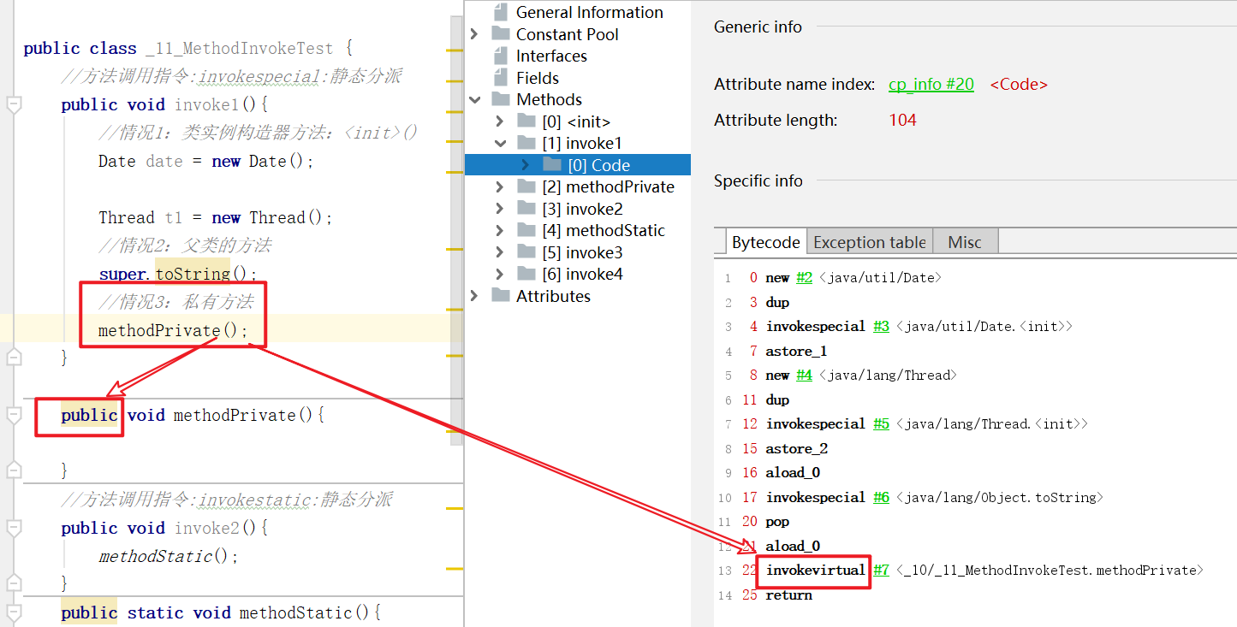Select the [6] invoke4 tree row
The image size is (1237, 627).
tap(579, 274)
